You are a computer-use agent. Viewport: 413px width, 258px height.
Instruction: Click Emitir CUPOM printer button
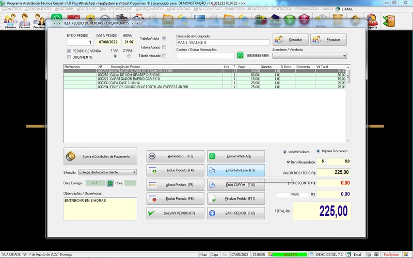[235, 184]
